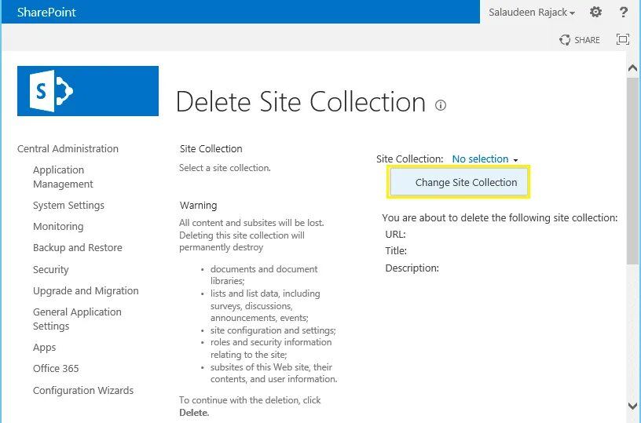Click the help question mark icon

click(624, 12)
